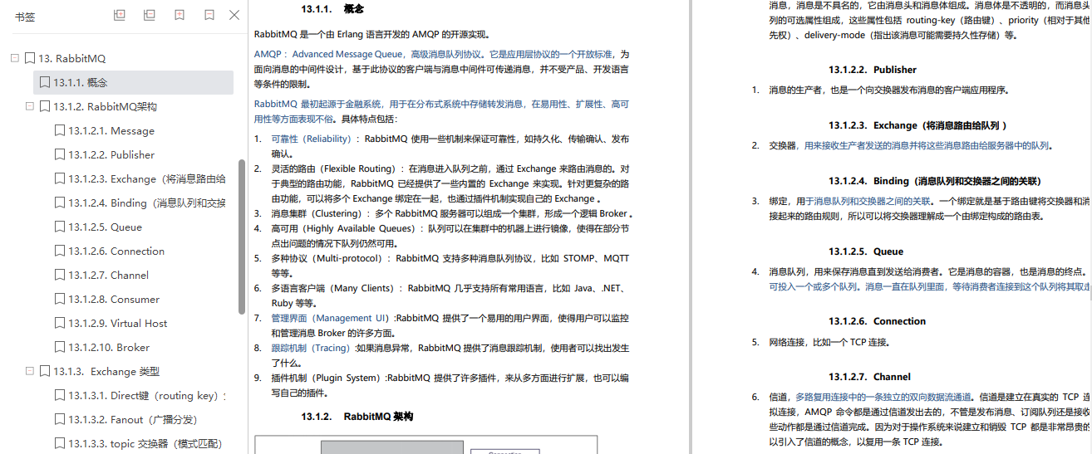Expand all bookmarks in the panel
Image resolution: width=1092 pixels, height=454 pixels.
pos(120,15)
